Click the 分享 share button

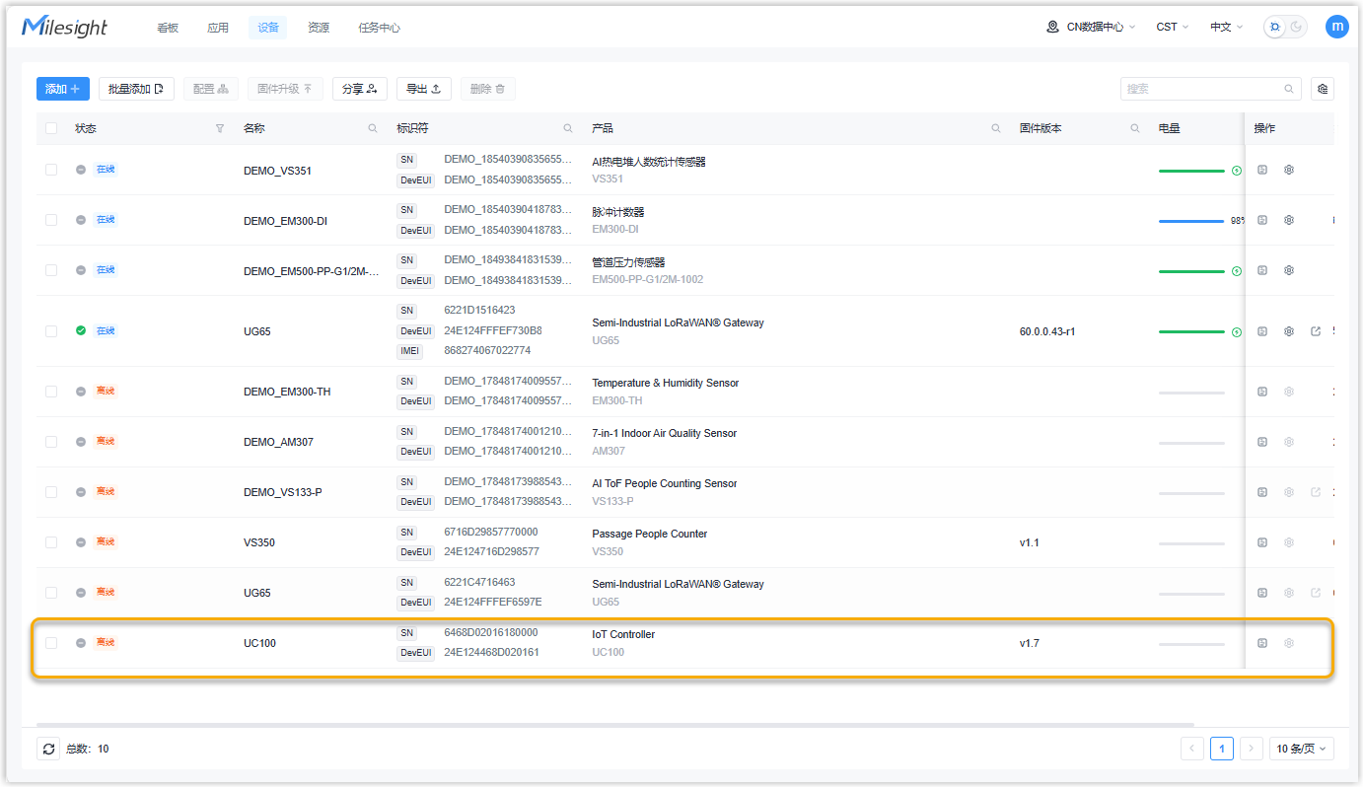(x=360, y=89)
